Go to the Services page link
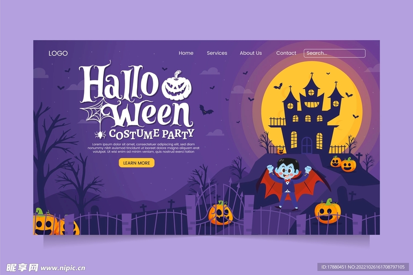 pyautogui.click(x=217, y=53)
